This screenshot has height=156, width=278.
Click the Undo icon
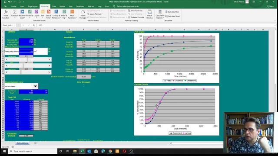(9, 2)
